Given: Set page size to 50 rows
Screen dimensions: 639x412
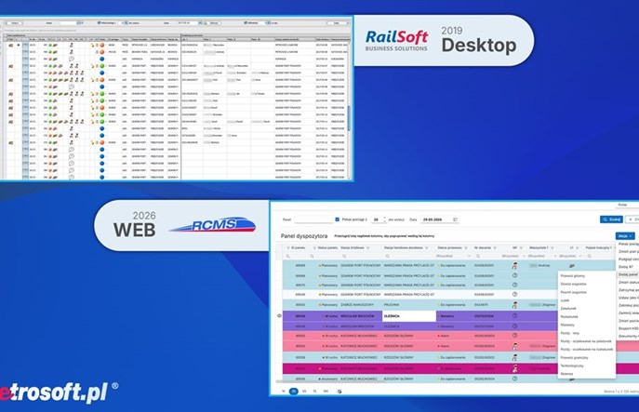Looking at the screenshot, I should (x=304, y=392).
